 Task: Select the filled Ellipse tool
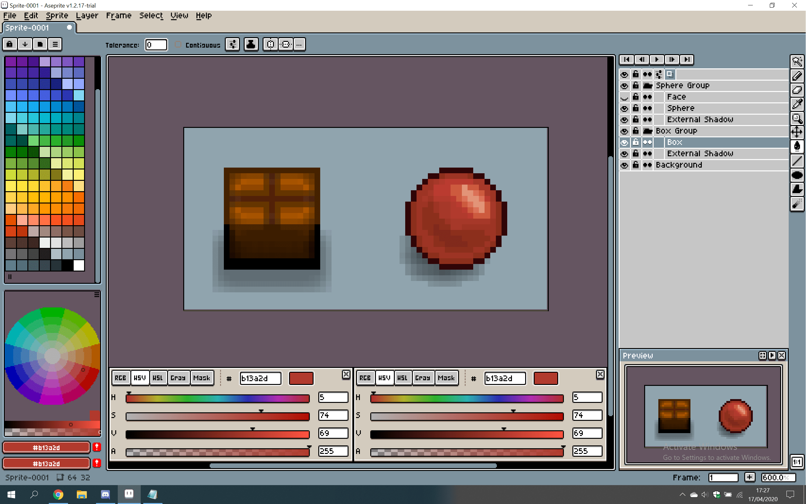[797, 175]
